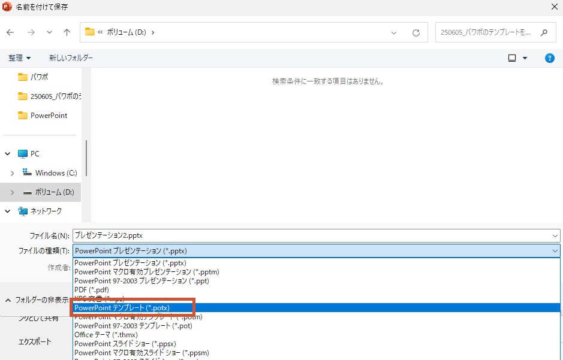Open recent locations chevron
This screenshot has height=360, width=563.
pyautogui.click(x=49, y=32)
